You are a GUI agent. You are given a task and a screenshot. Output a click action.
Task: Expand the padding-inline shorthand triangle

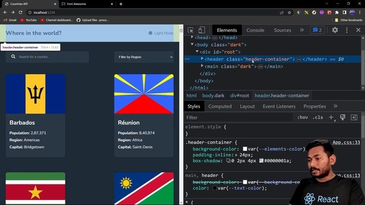[x=236, y=155]
